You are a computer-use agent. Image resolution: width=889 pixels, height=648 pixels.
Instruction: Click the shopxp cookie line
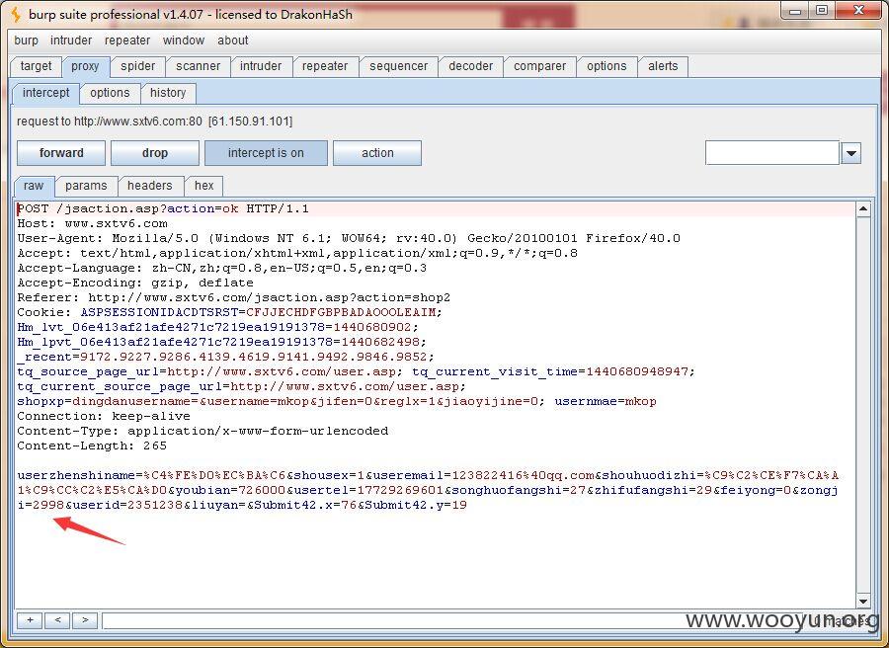337,401
